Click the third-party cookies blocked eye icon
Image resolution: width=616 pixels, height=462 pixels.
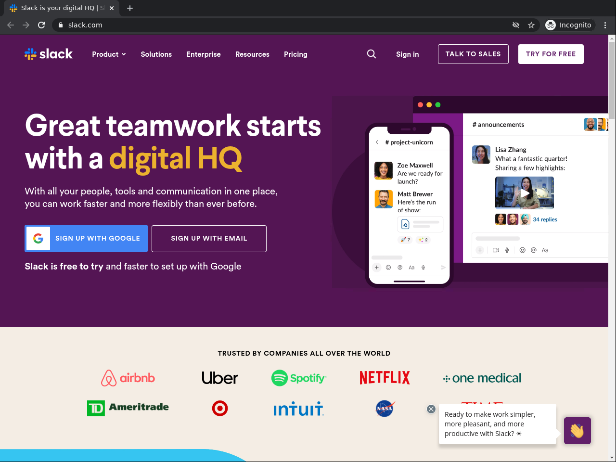[516, 25]
